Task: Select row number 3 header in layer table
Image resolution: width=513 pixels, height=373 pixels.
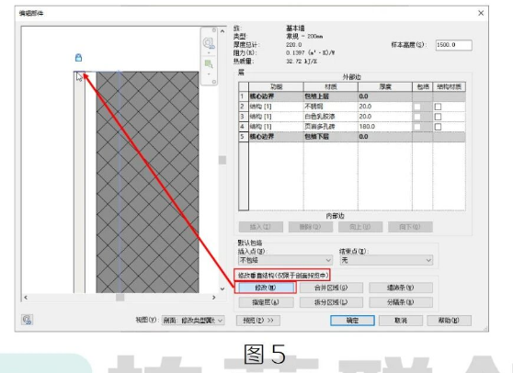Action: (244, 117)
